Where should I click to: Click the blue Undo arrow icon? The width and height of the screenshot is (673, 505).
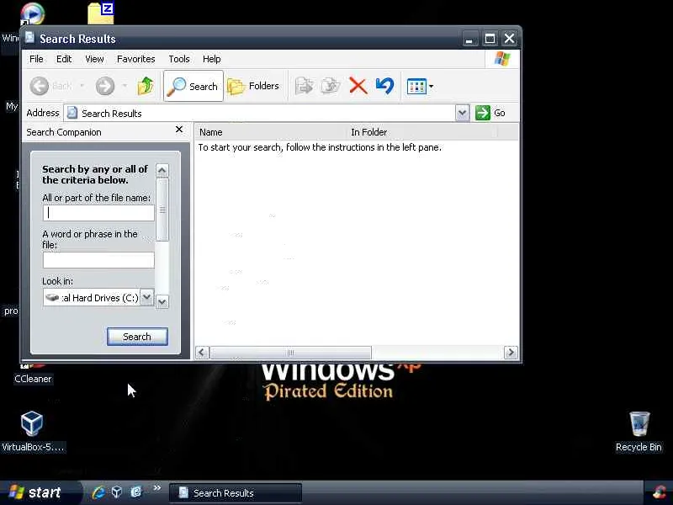[384, 86]
